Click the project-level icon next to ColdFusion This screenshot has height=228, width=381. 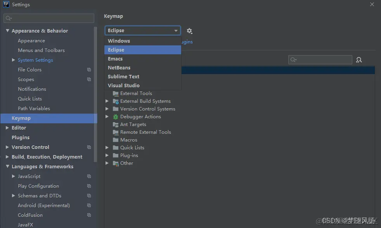tap(89, 215)
